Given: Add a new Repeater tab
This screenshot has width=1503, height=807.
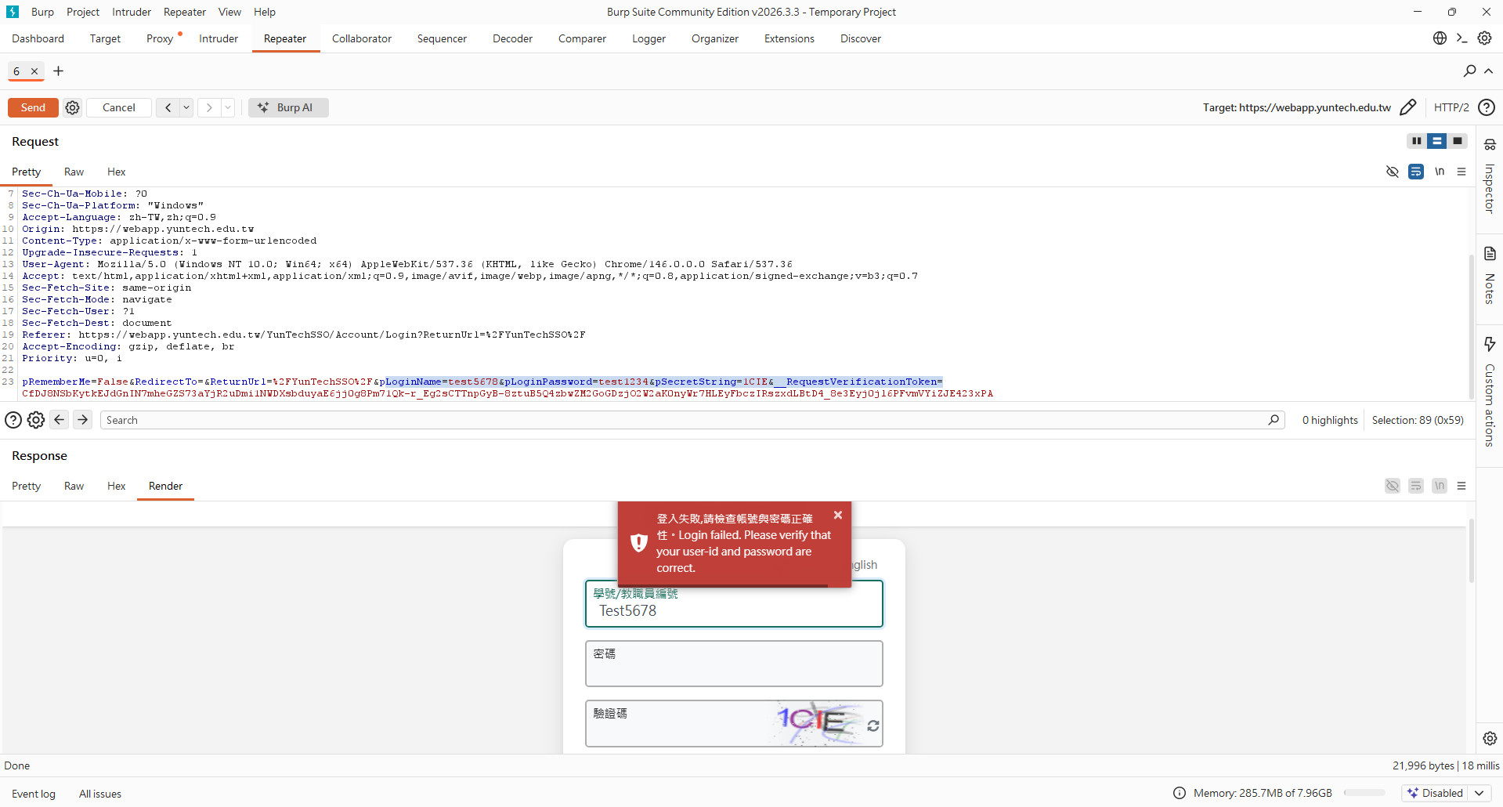Looking at the screenshot, I should 58,71.
